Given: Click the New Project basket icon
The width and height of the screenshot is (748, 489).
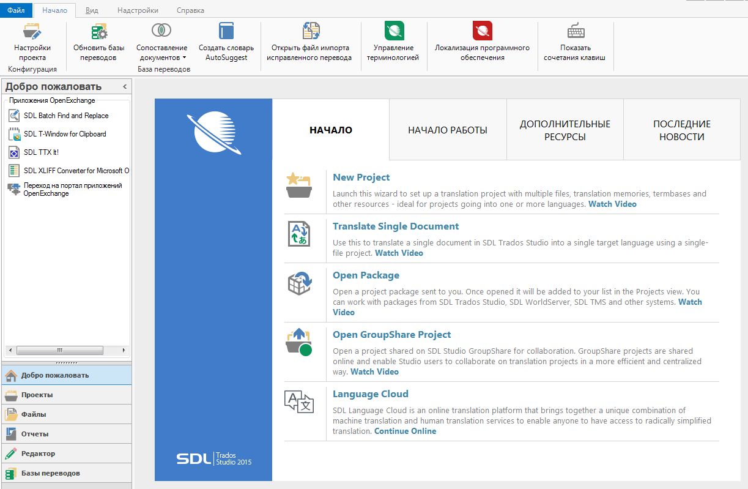Looking at the screenshot, I should pos(299,185).
